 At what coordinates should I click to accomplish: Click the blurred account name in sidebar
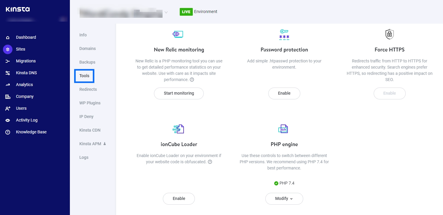tap(21, 20)
